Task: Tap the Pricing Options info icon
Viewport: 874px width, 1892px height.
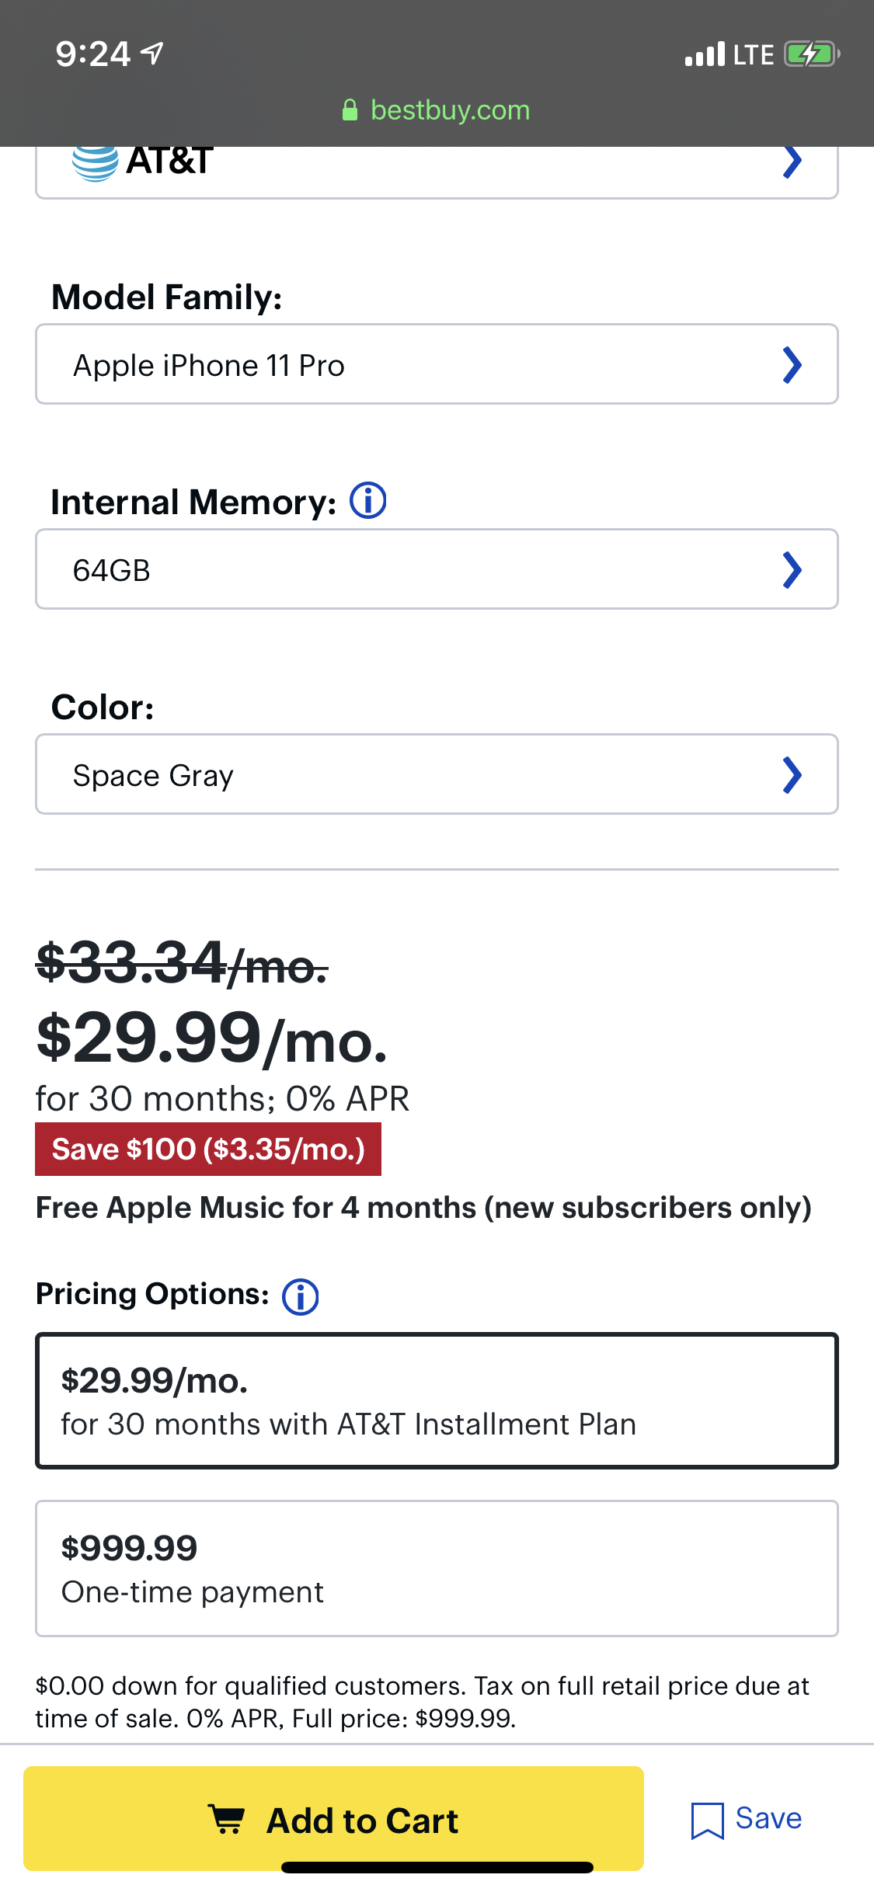Action: coord(301,1296)
